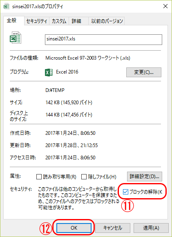Click the ファイルの種類: label
The height and width of the screenshot is (237, 172).
24,58
